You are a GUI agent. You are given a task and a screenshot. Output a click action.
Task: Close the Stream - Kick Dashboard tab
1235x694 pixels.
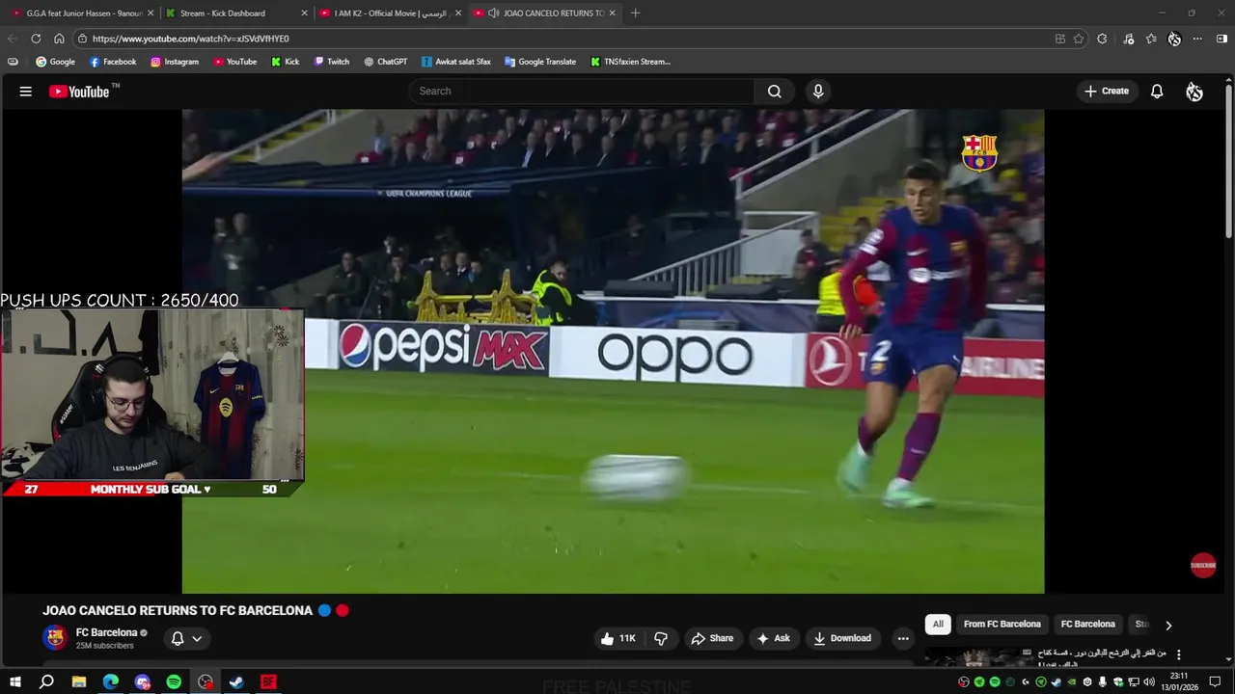(305, 13)
